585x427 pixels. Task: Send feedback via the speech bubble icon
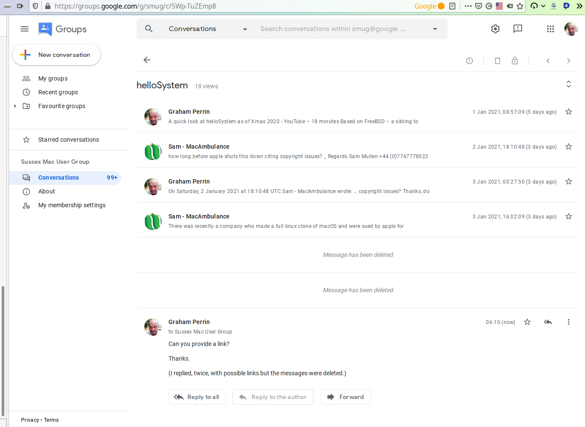517,29
